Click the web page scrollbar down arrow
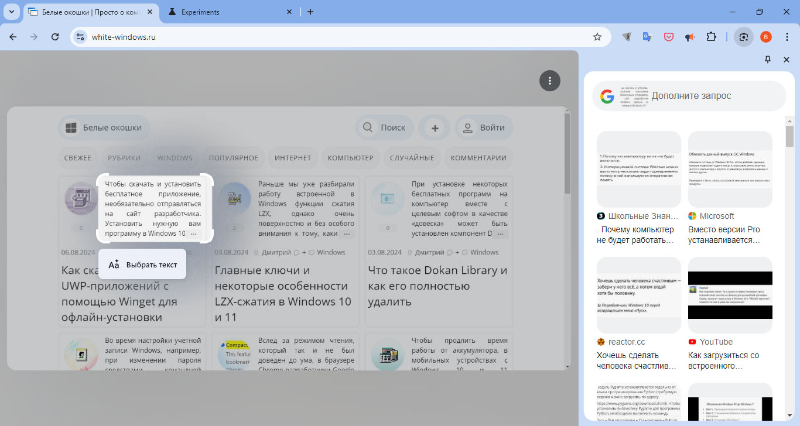Viewport: 800px width, 426px height. 566,366
